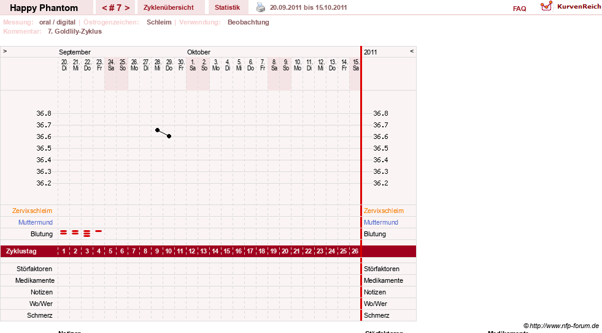
Task: Click the heavy bleeding marker on day 3
Action: point(87,233)
